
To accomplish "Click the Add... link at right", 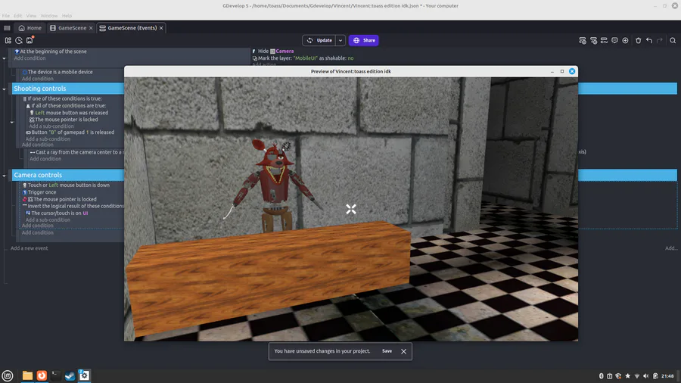I will [x=671, y=248].
